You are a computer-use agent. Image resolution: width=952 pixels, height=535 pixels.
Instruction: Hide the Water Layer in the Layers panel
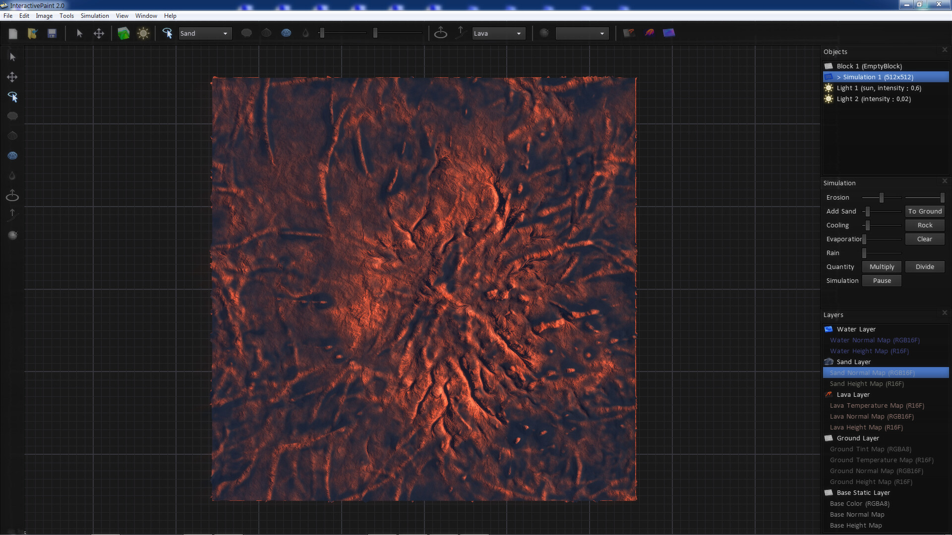(x=829, y=329)
